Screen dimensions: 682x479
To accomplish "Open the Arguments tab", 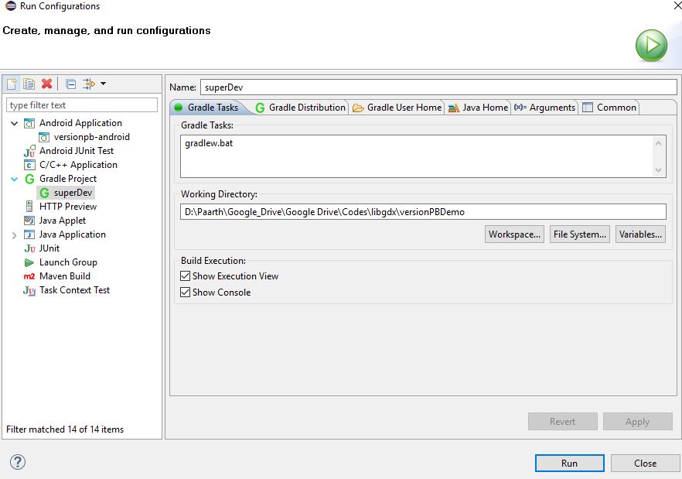I will [544, 108].
